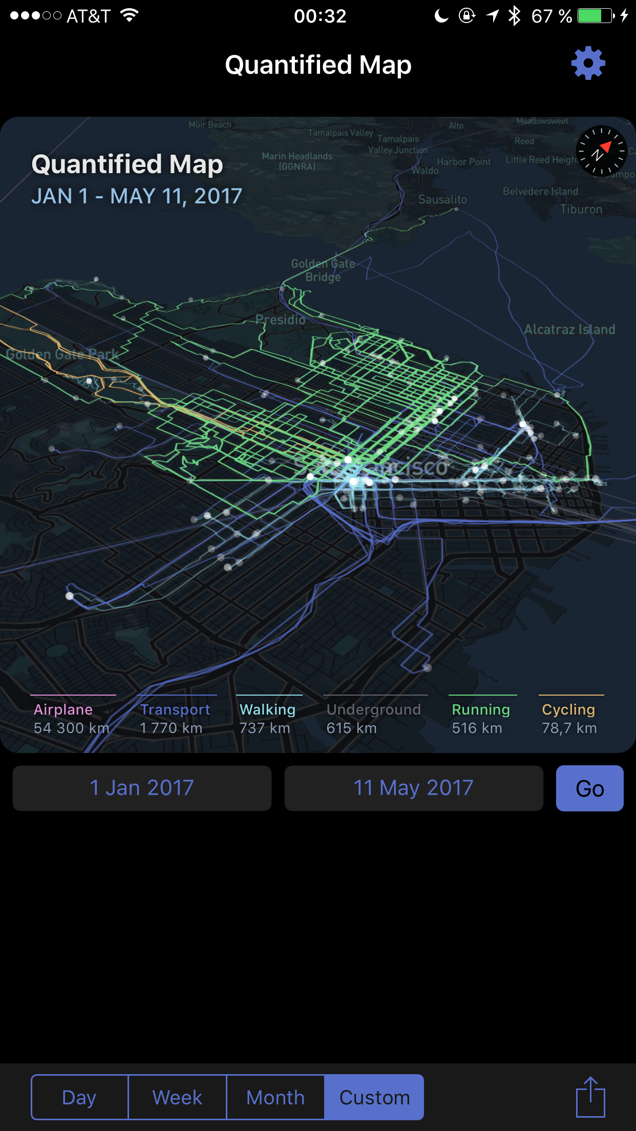Tap the location services arrow icon
The height and width of the screenshot is (1131, 636).
[492, 16]
